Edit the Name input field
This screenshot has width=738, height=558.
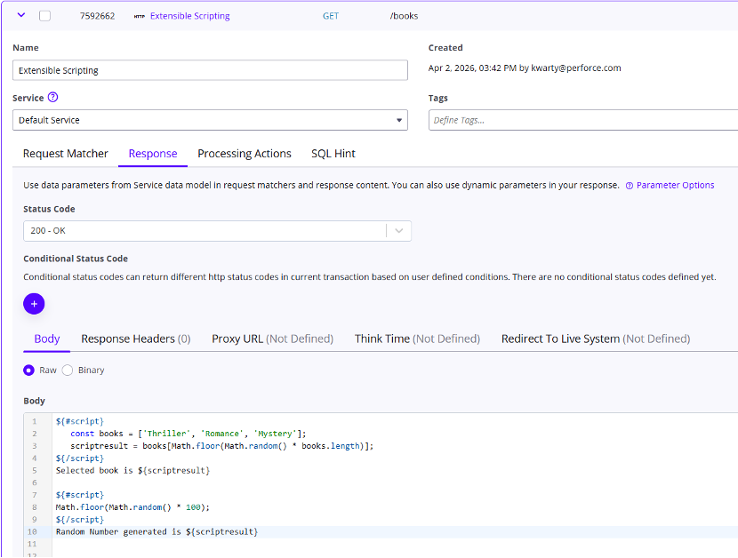[210, 70]
